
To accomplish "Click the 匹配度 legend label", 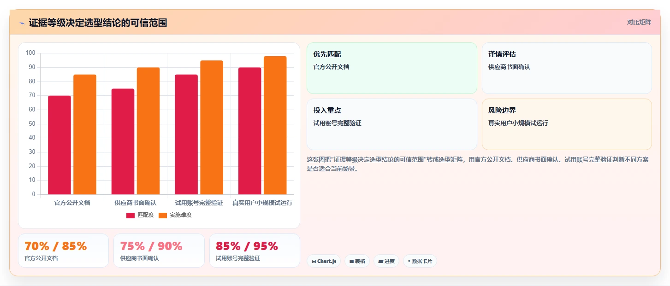I will (x=146, y=215).
